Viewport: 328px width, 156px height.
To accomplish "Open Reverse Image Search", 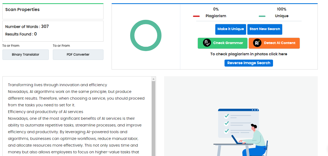I will [x=249, y=63].
